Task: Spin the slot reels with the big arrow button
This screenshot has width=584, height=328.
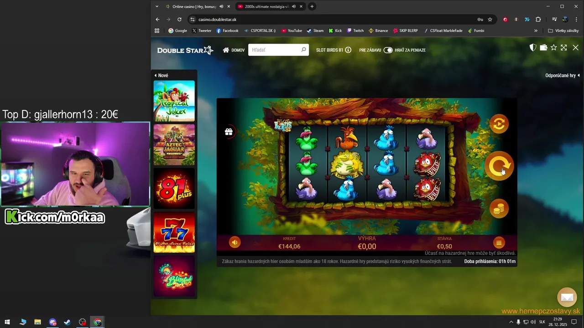Action: tap(499, 166)
